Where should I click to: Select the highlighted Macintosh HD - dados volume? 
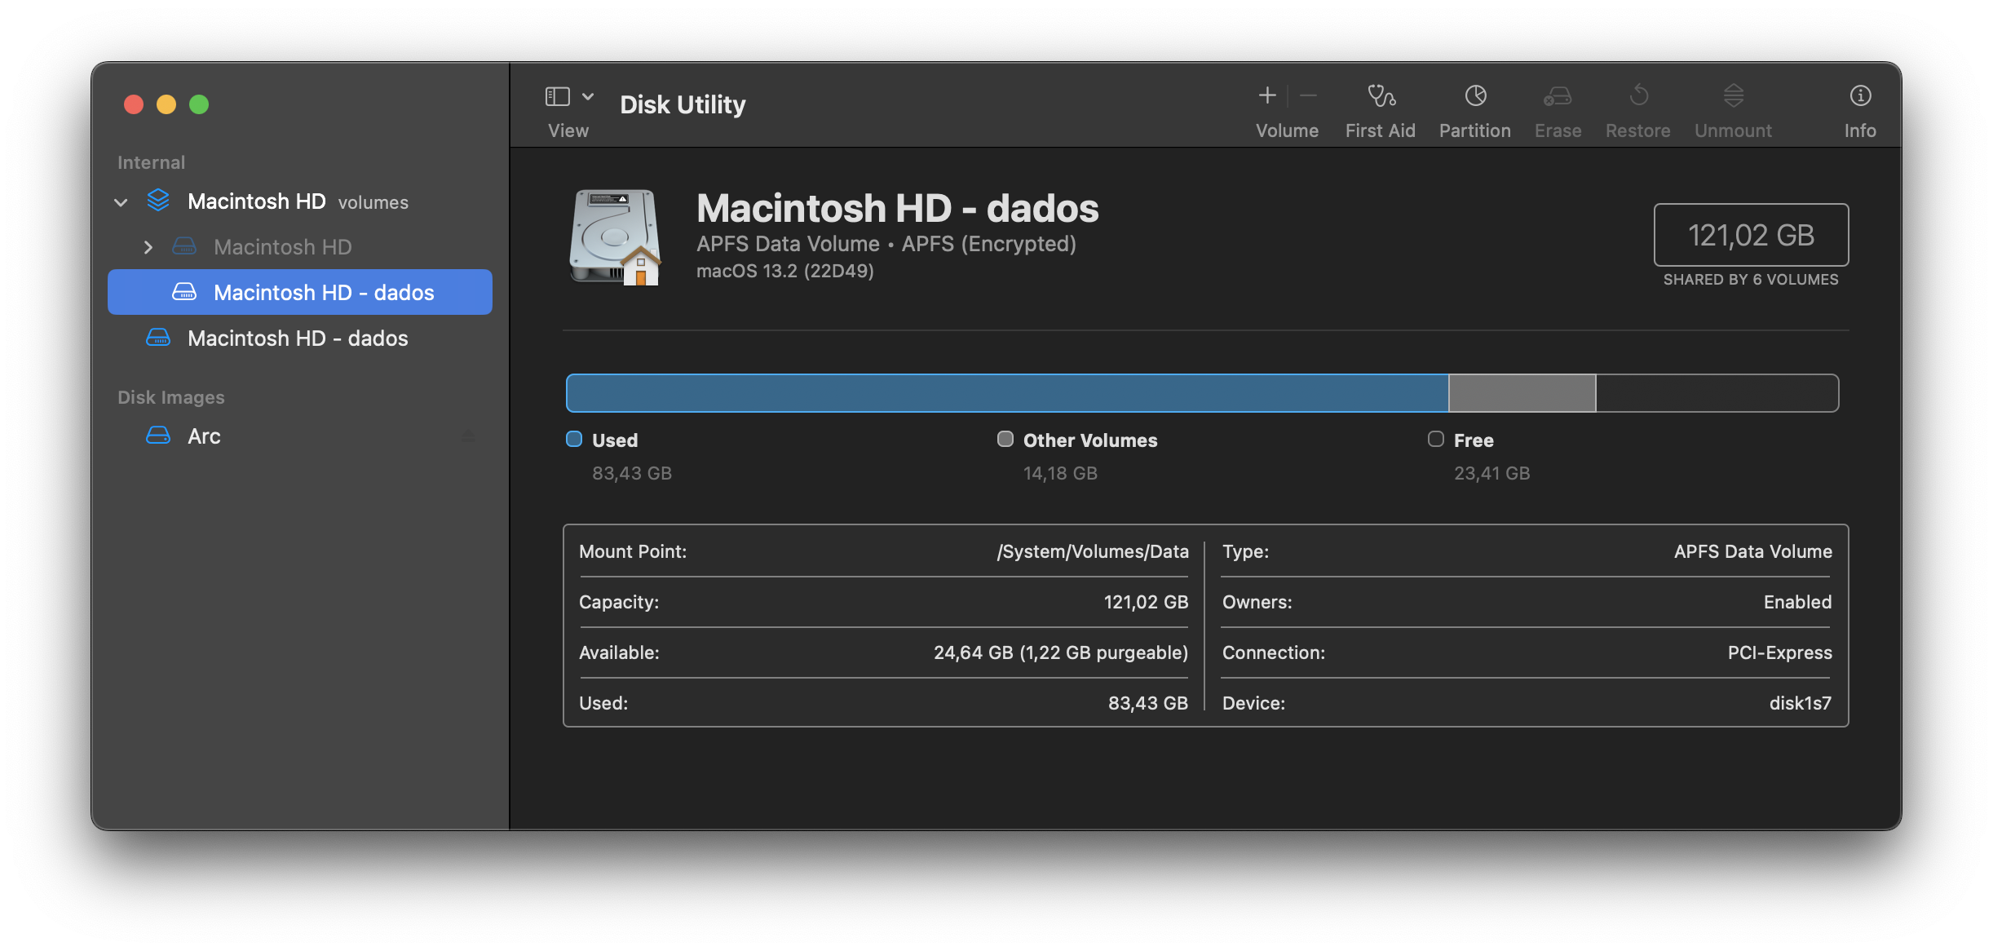324,293
